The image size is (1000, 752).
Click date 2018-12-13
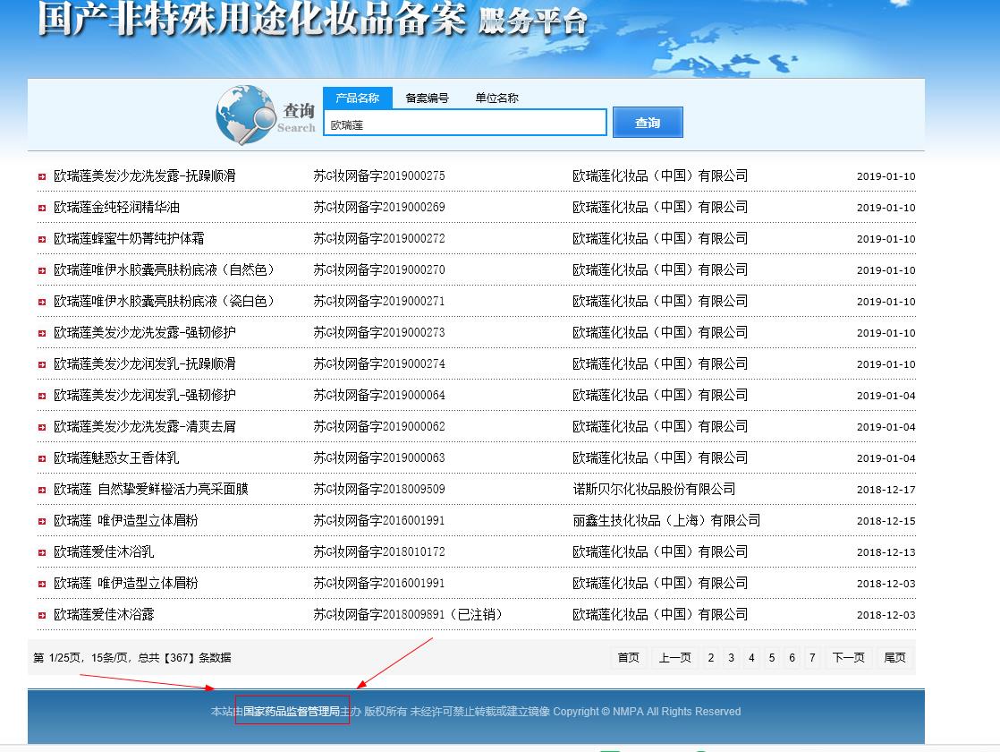(x=886, y=552)
